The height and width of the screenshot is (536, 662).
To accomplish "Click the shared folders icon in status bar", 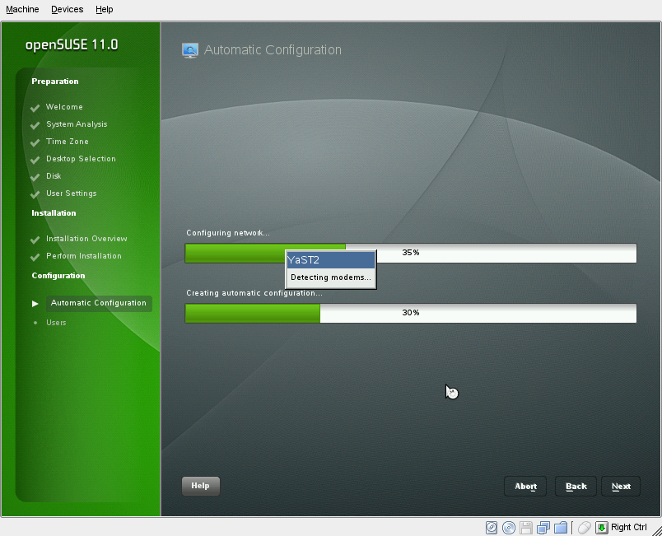I will pyautogui.click(x=562, y=527).
